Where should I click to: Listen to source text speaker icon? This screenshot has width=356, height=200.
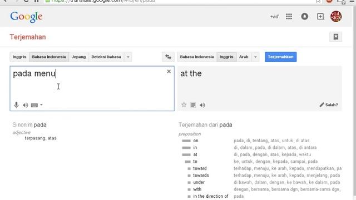tap(26, 105)
